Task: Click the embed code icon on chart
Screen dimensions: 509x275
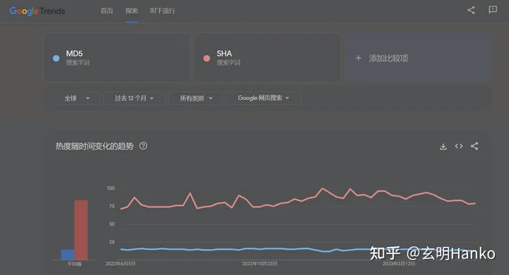Action: tap(459, 146)
